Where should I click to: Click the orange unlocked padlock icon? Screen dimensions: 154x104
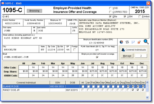click(139, 42)
